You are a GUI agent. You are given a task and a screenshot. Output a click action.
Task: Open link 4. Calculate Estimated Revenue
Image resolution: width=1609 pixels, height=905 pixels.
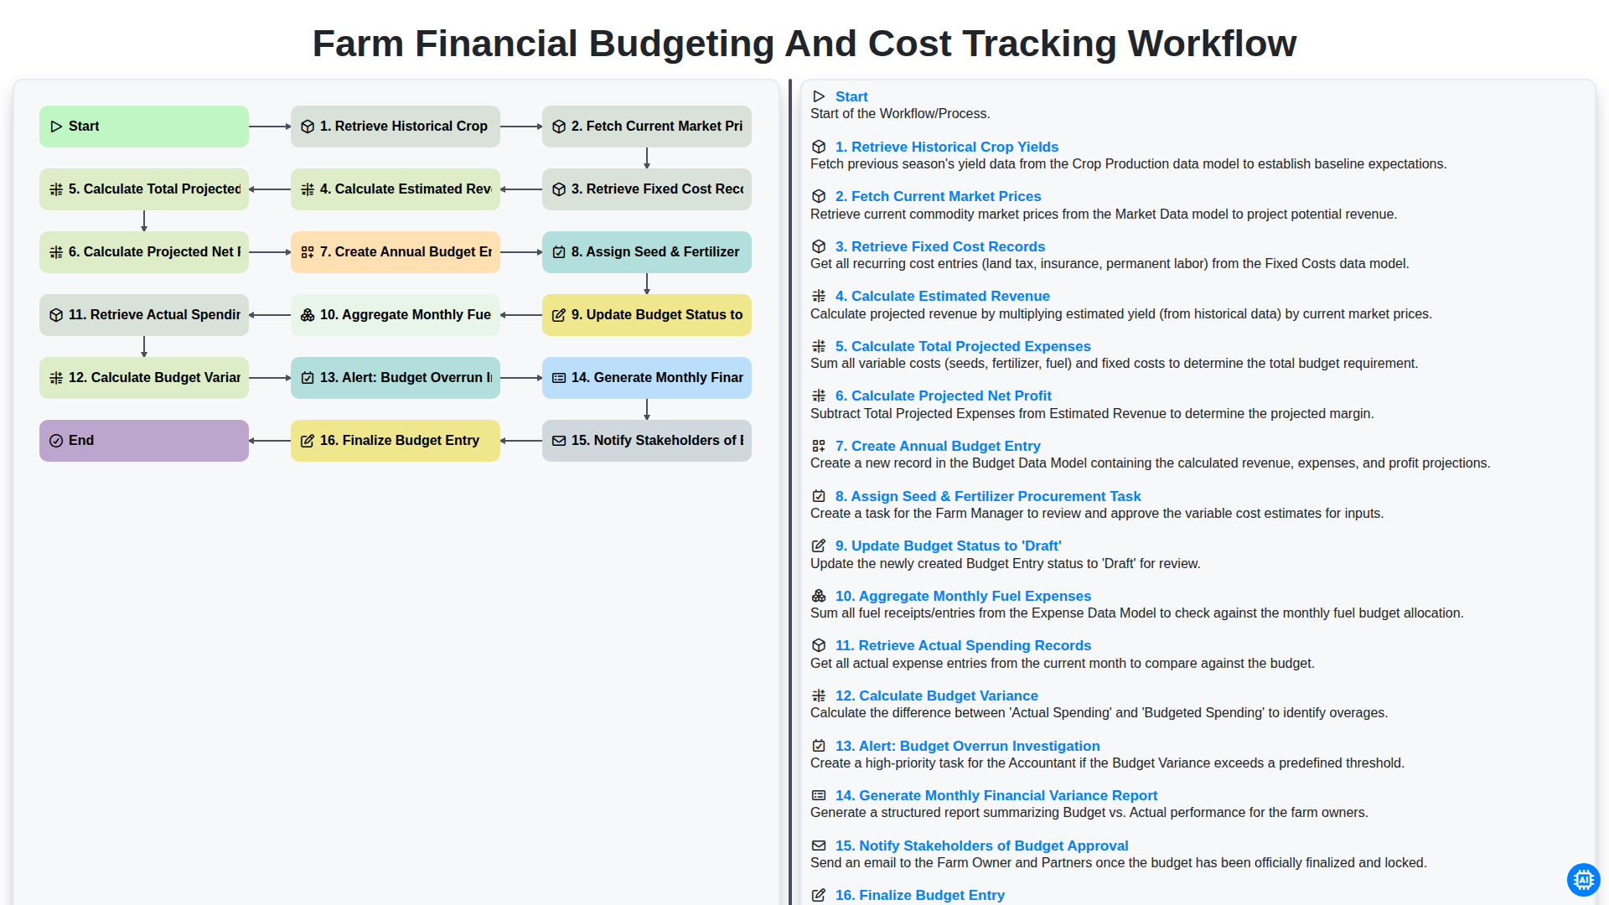click(943, 296)
